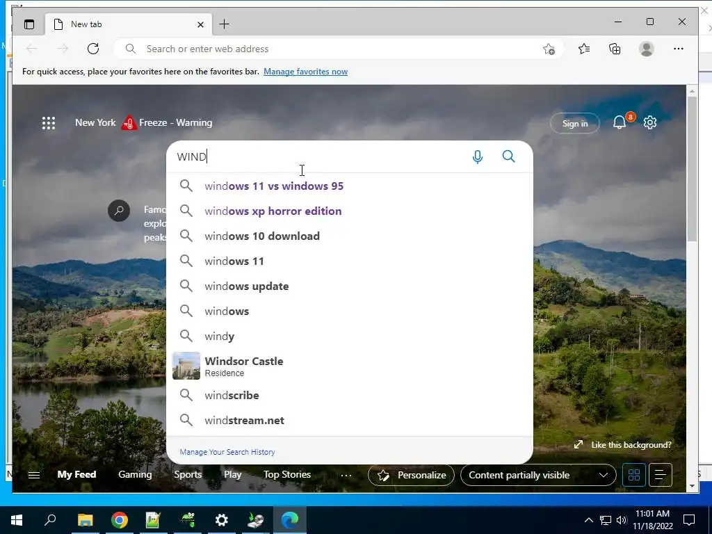Open the Favorites list icon
This screenshot has height=534, width=712.
click(584, 49)
